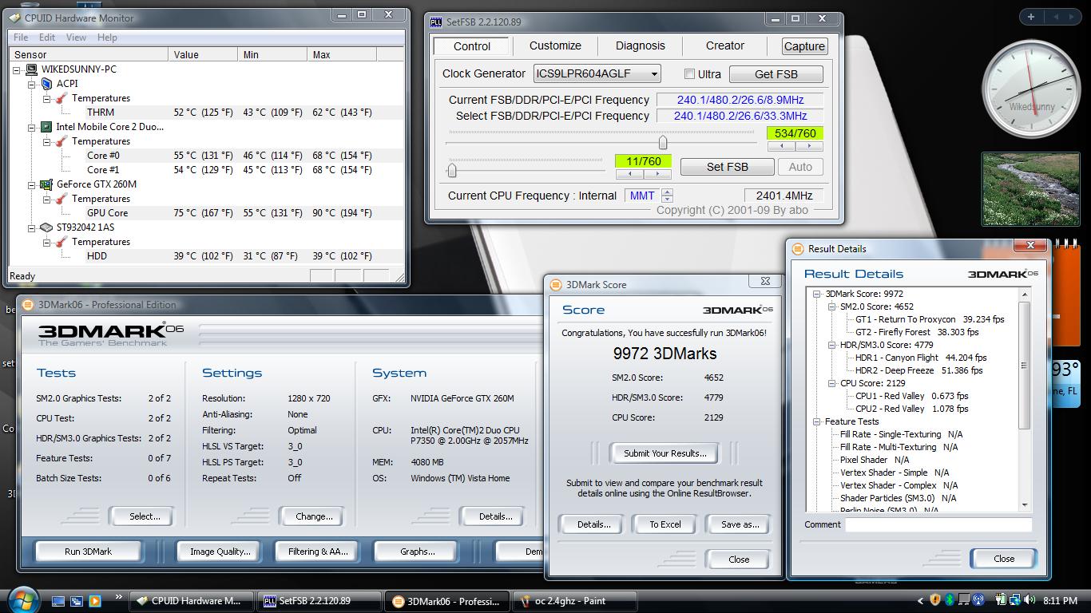Image resolution: width=1091 pixels, height=613 pixels.
Task: Open the File menu in Hardware Monitor
Action: [x=21, y=38]
